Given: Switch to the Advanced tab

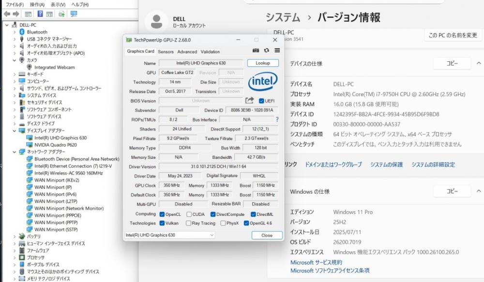Looking at the screenshot, I should pos(187,52).
